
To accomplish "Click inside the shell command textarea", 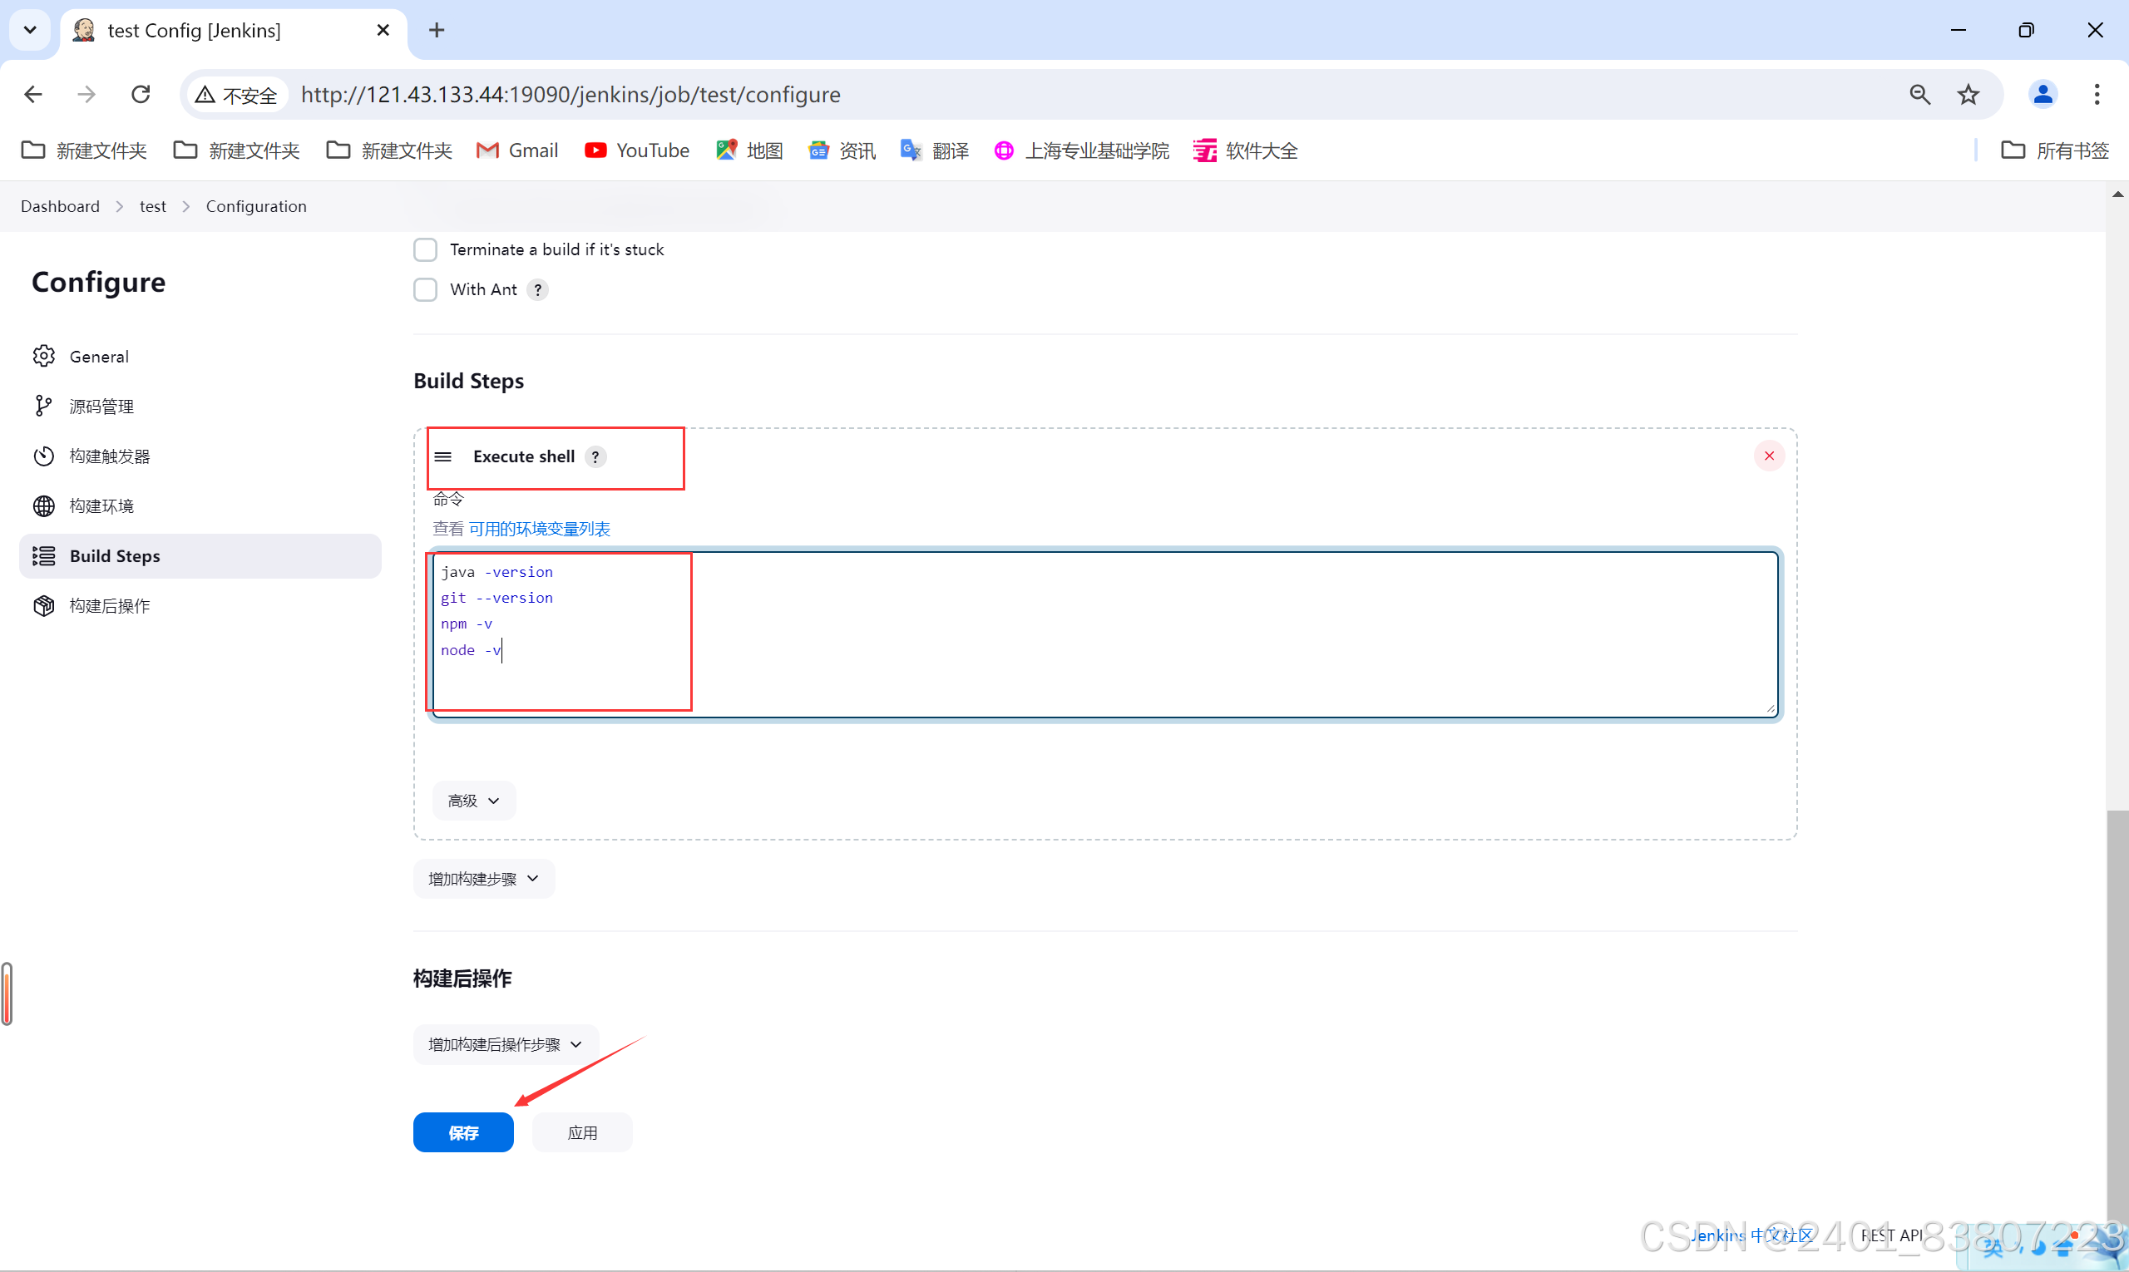I will click(1029, 634).
